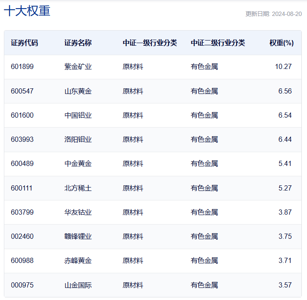307x300 pixels.
Task: Open stock code 601899
Action: coord(22,67)
